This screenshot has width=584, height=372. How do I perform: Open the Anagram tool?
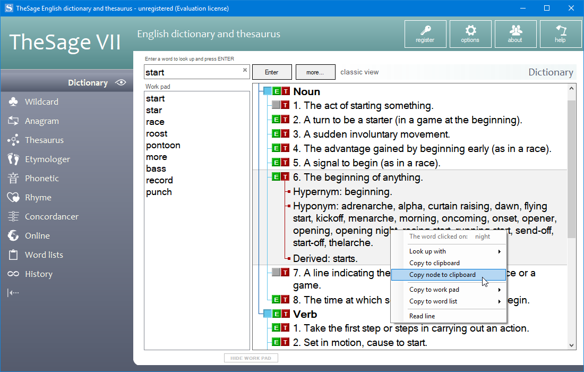coord(41,121)
